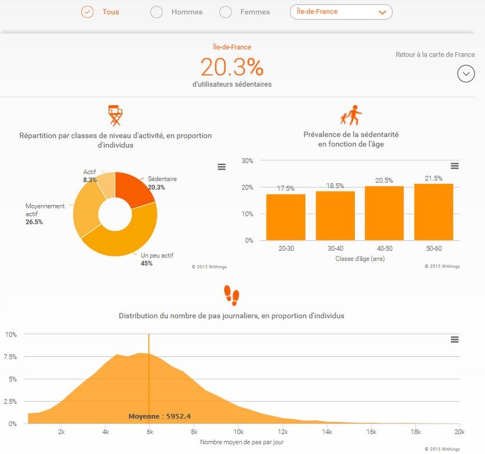Viewport: 485px width, 454px height.
Task: Select the Tous radio option
Action: pyautogui.click(x=87, y=12)
